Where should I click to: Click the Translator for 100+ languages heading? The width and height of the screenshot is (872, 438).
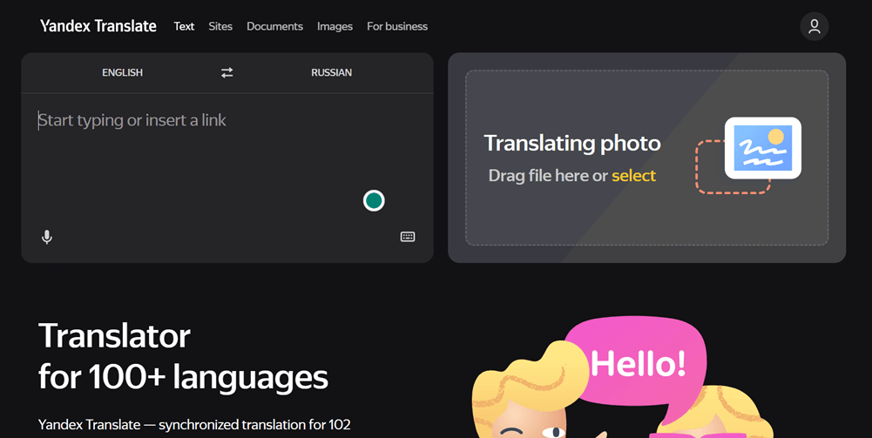point(183,356)
